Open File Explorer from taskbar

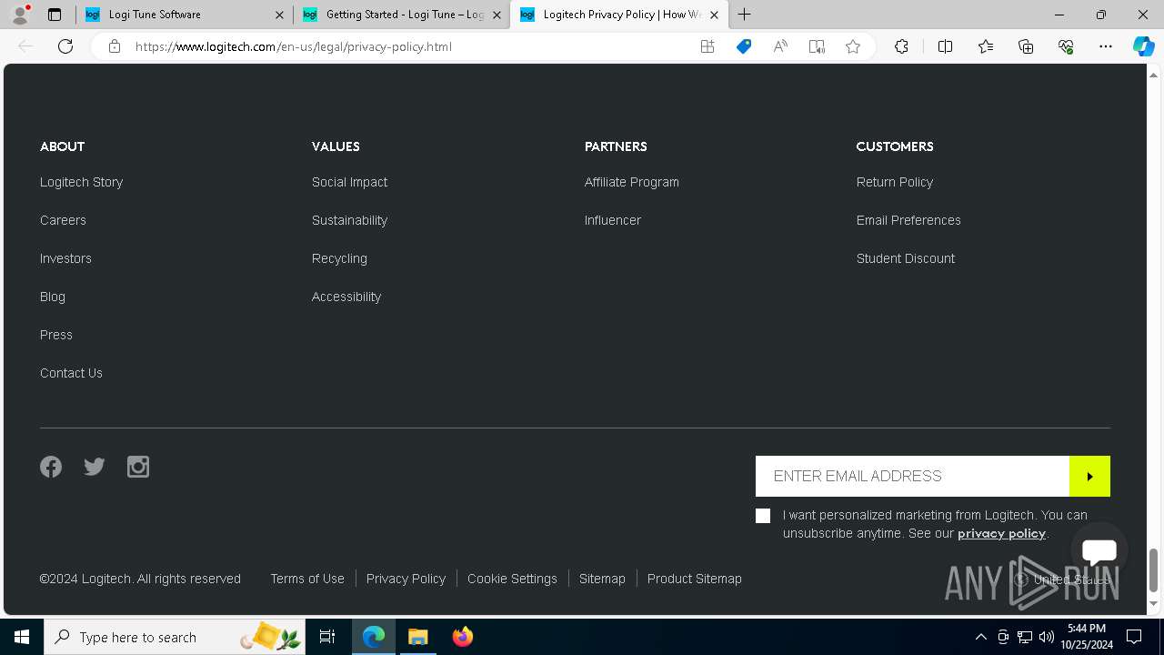(x=417, y=637)
